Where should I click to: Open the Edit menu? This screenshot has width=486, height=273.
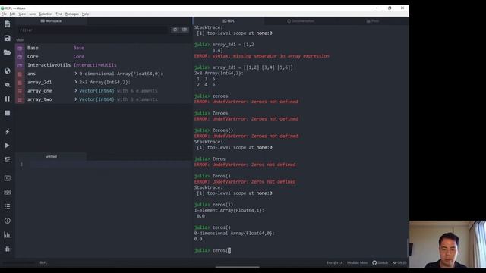(12, 14)
